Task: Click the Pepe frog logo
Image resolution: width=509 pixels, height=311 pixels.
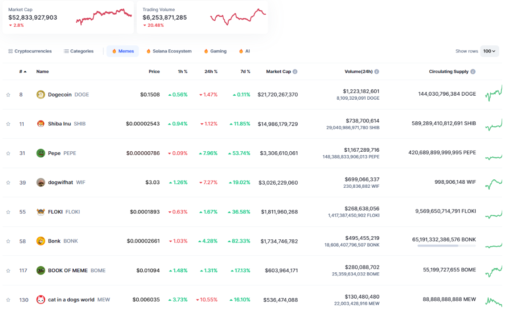Action: click(x=41, y=153)
